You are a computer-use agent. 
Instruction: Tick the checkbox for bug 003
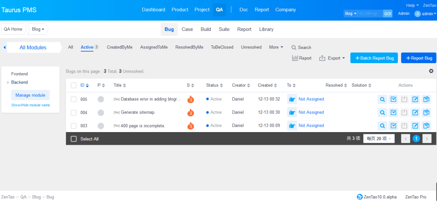[74, 126]
